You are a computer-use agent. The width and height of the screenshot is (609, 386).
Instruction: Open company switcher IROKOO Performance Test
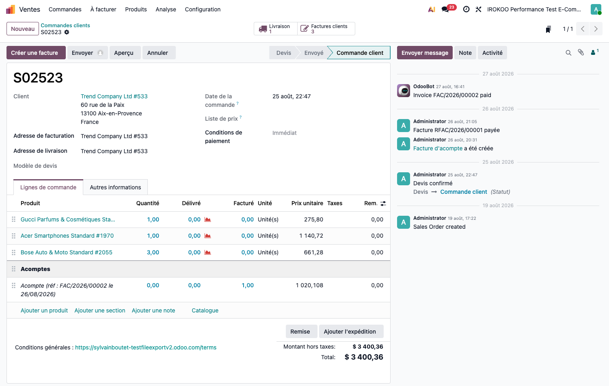(x=534, y=9)
